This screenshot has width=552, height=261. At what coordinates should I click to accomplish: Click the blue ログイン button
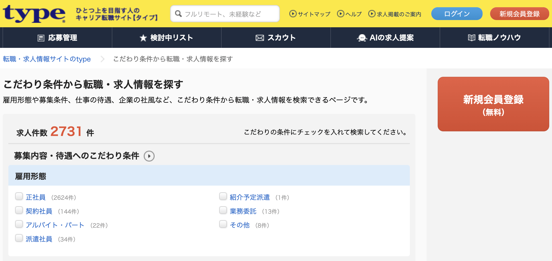(x=457, y=14)
